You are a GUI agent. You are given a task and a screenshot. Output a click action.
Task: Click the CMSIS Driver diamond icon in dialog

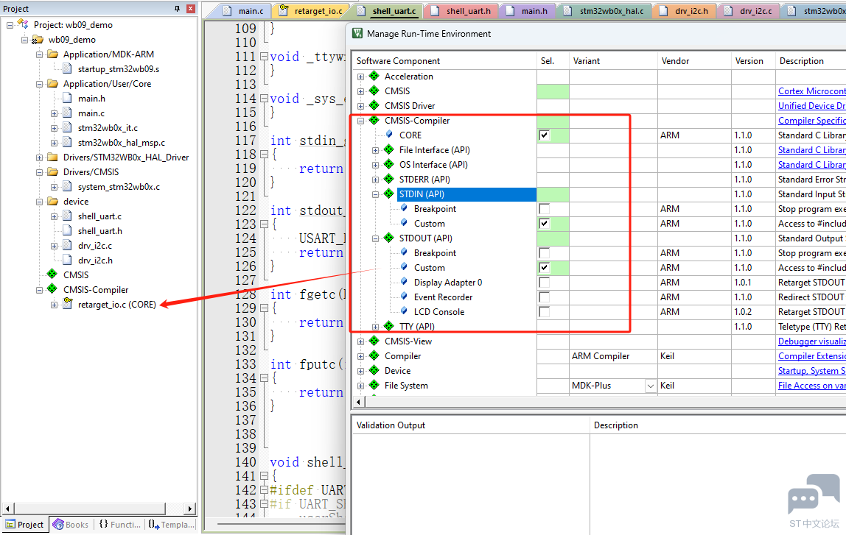click(374, 105)
